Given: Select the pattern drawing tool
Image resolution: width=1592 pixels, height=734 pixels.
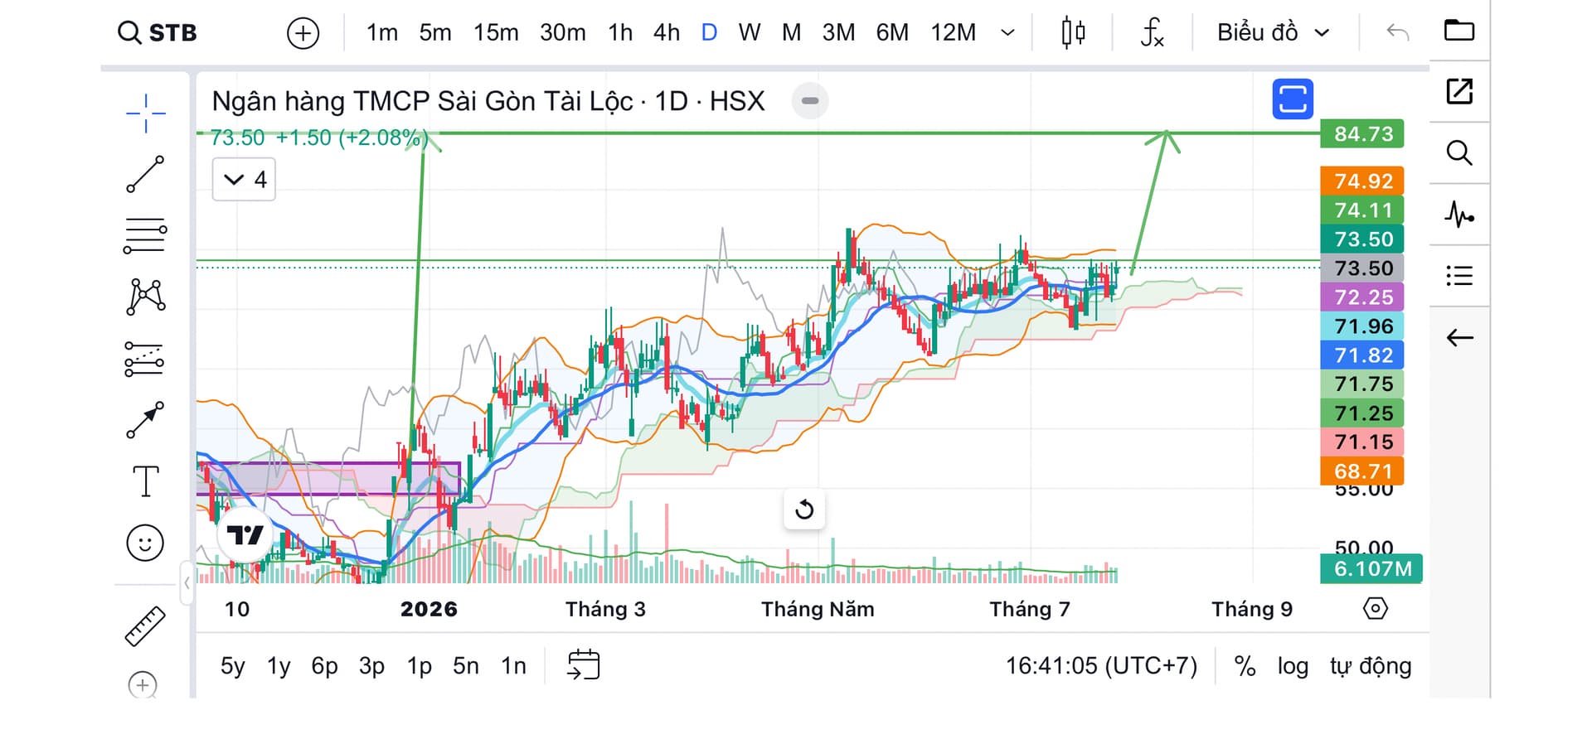Looking at the screenshot, I should click(146, 297).
